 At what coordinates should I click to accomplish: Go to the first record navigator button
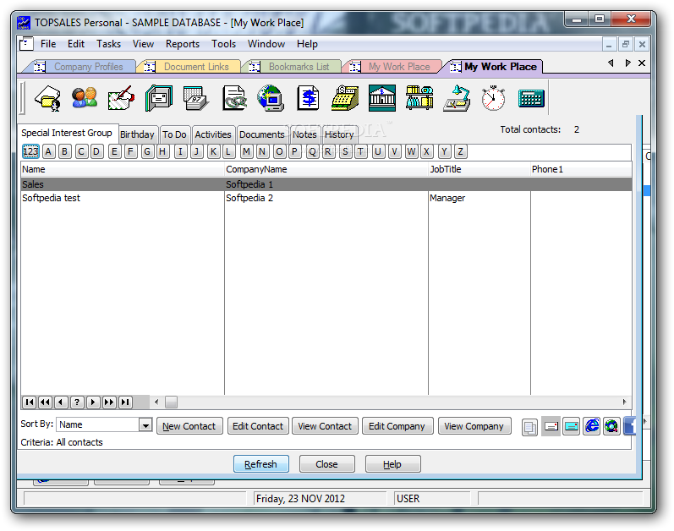[30, 402]
